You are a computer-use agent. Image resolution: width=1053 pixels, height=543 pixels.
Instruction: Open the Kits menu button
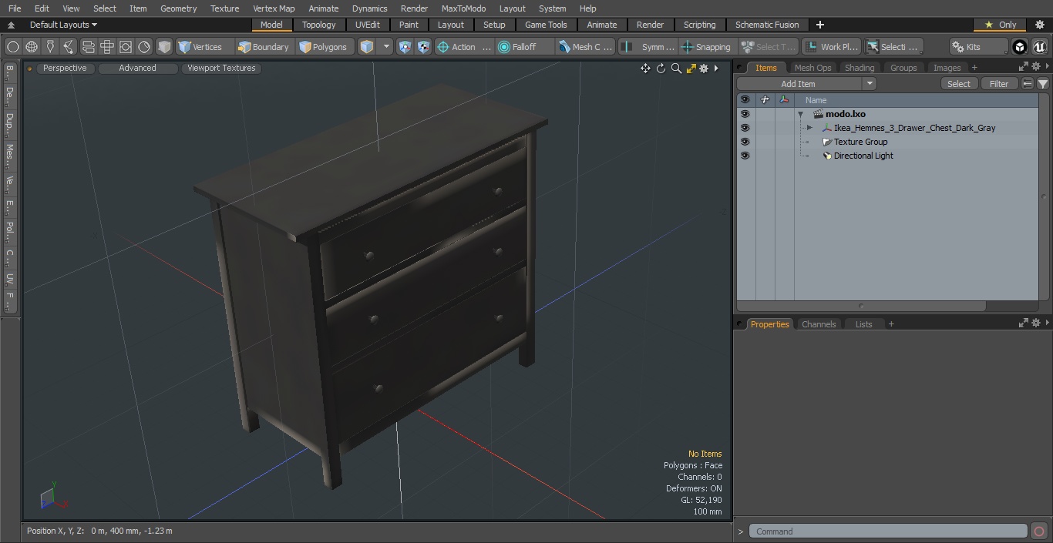click(x=978, y=47)
